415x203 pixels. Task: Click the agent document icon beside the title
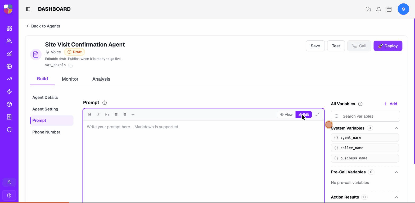point(36,54)
